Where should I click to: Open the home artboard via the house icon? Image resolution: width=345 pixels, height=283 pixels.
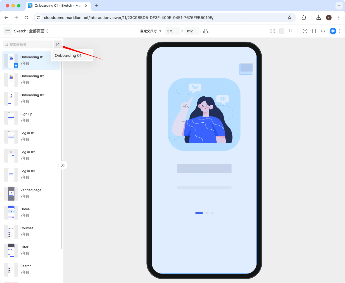point(58,44)
